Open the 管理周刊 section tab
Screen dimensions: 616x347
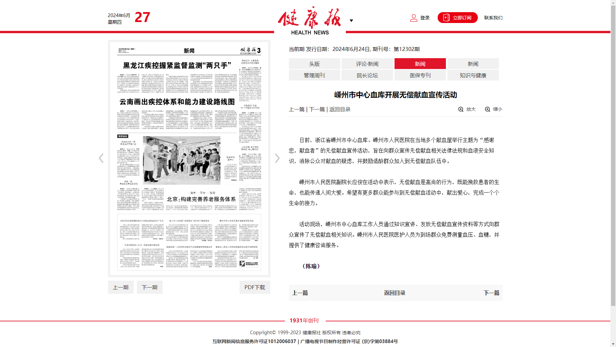click(x=314, y=75)
